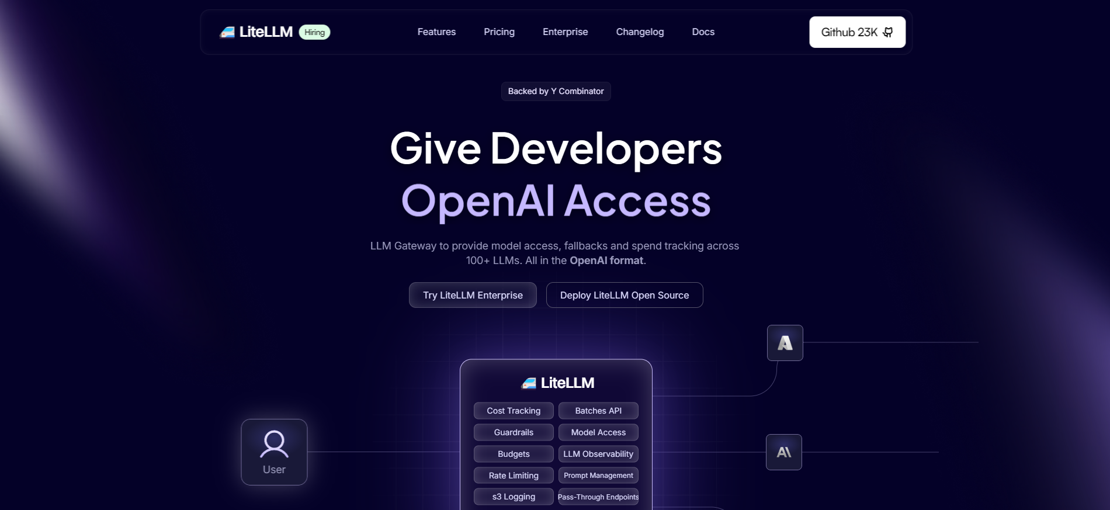Click the Github 23K button
1110x510 pixels.
point(857,32)
